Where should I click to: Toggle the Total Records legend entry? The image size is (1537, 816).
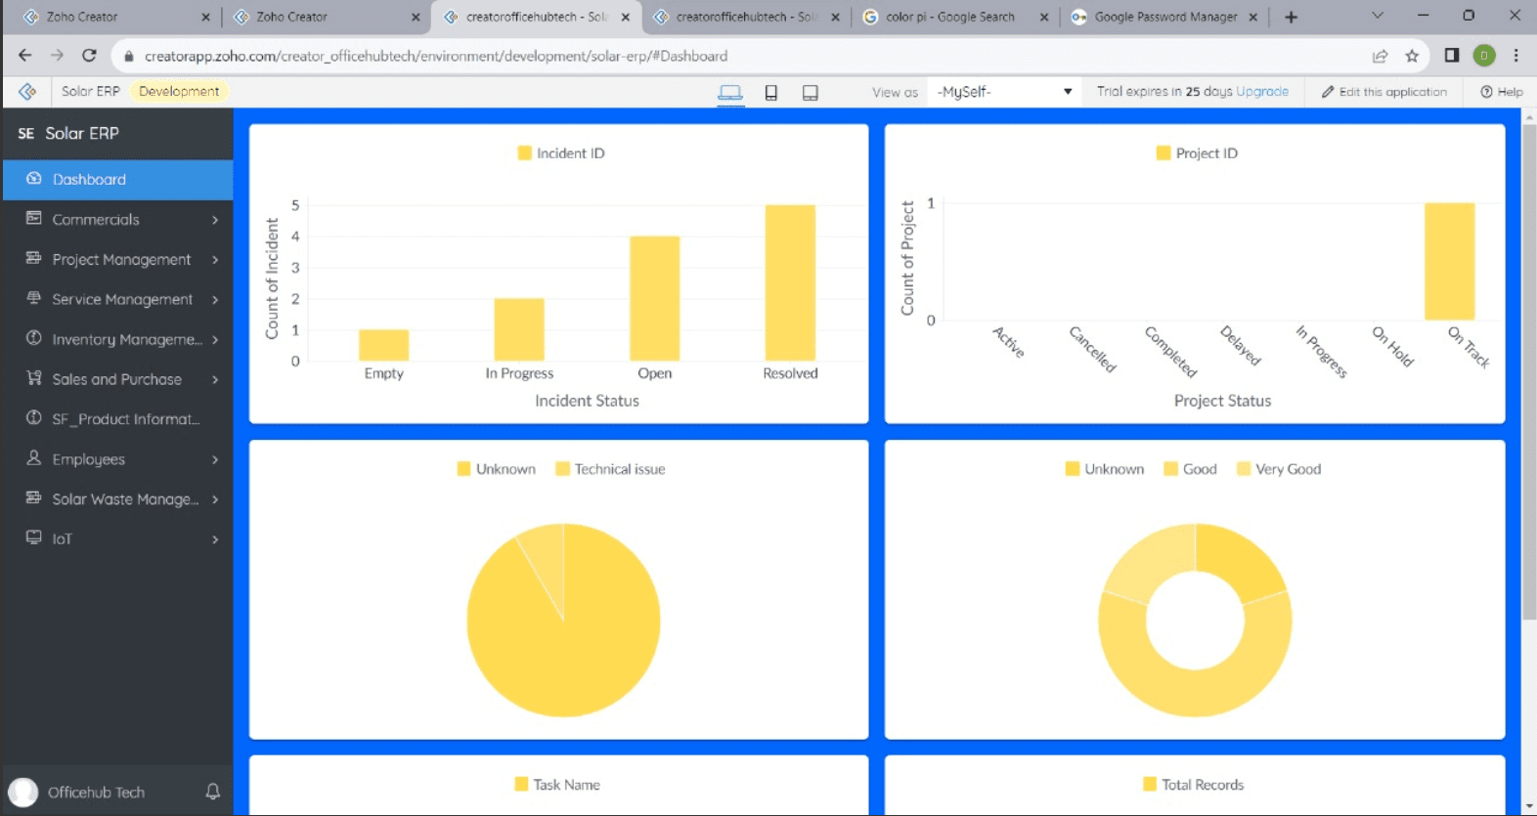coord(1194,785)
